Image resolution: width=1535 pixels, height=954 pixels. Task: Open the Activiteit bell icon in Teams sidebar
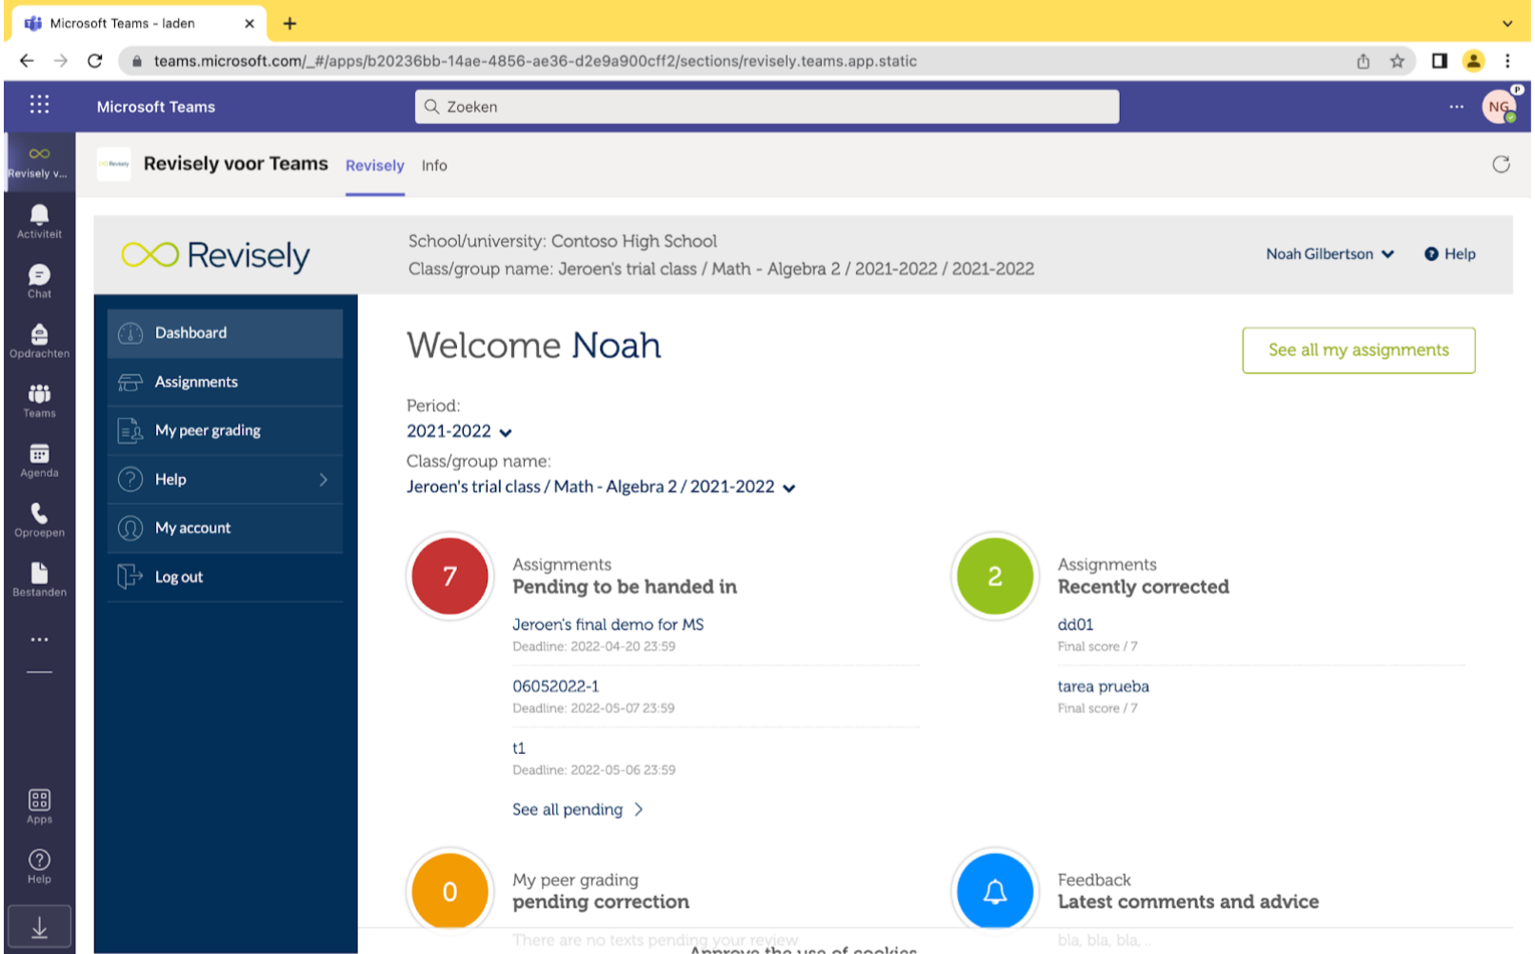pyautogui.click(x=39, y=221)
